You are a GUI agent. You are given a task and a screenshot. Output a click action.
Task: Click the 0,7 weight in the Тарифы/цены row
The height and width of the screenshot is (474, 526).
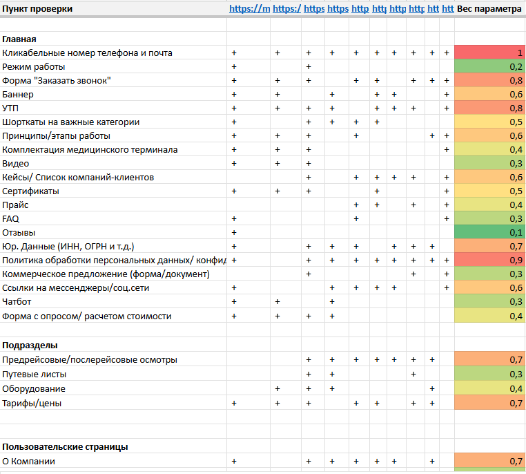[490, 403]
